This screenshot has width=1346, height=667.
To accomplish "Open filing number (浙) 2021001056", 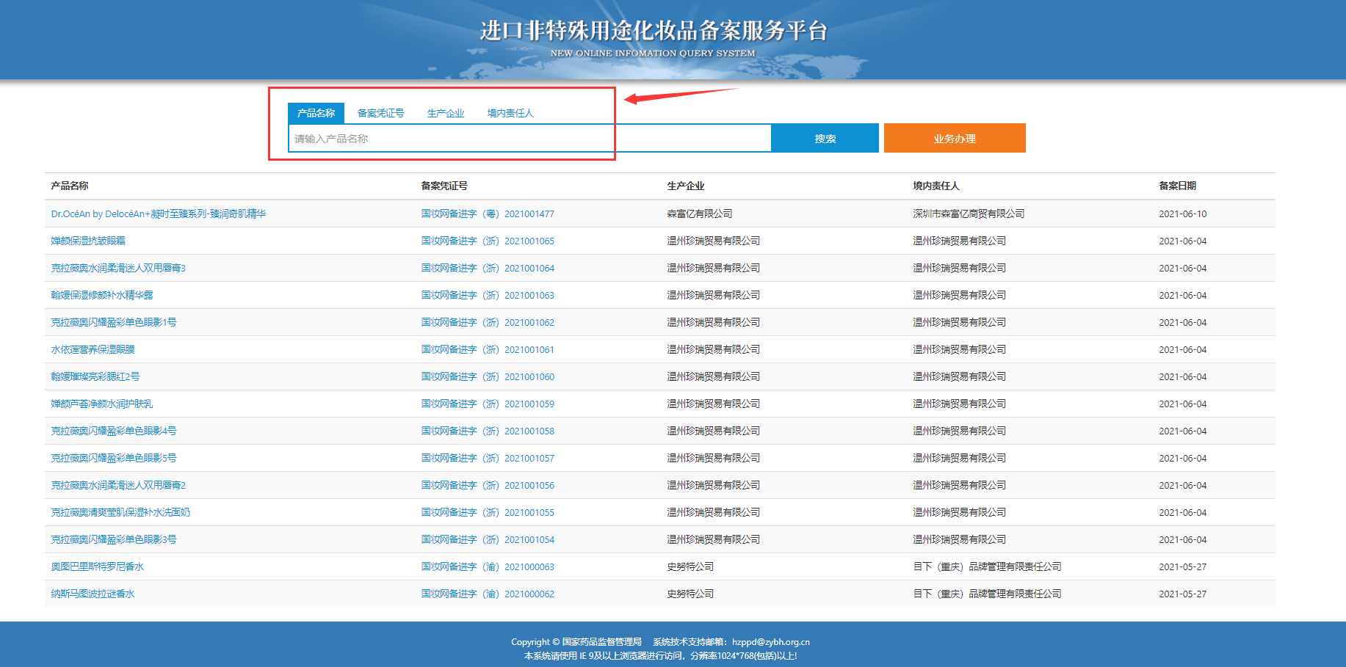I will coord(488,485).
